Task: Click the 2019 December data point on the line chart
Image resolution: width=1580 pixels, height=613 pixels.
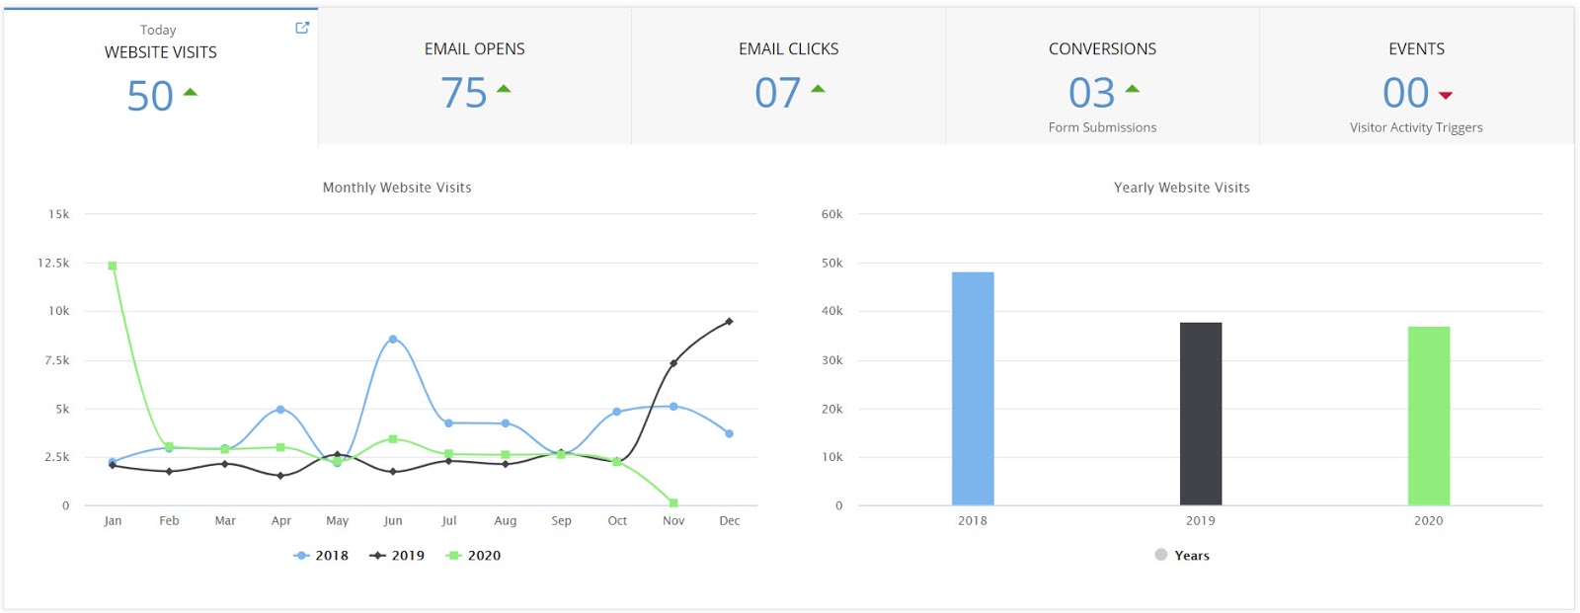Action: point(729,322)
